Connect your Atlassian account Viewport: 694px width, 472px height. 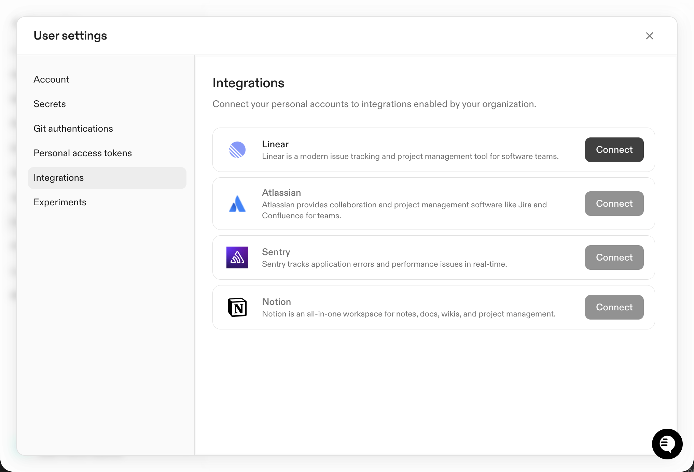614,204
